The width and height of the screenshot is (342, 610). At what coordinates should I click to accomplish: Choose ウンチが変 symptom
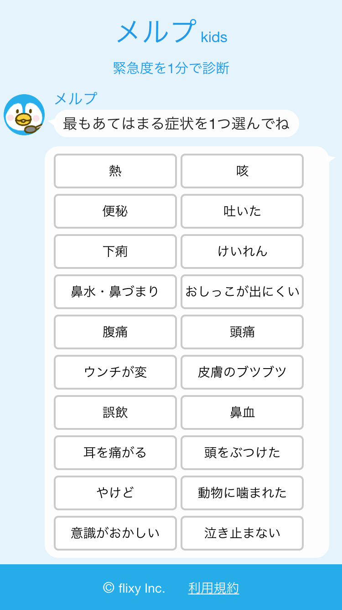click(x=115, y=372)
